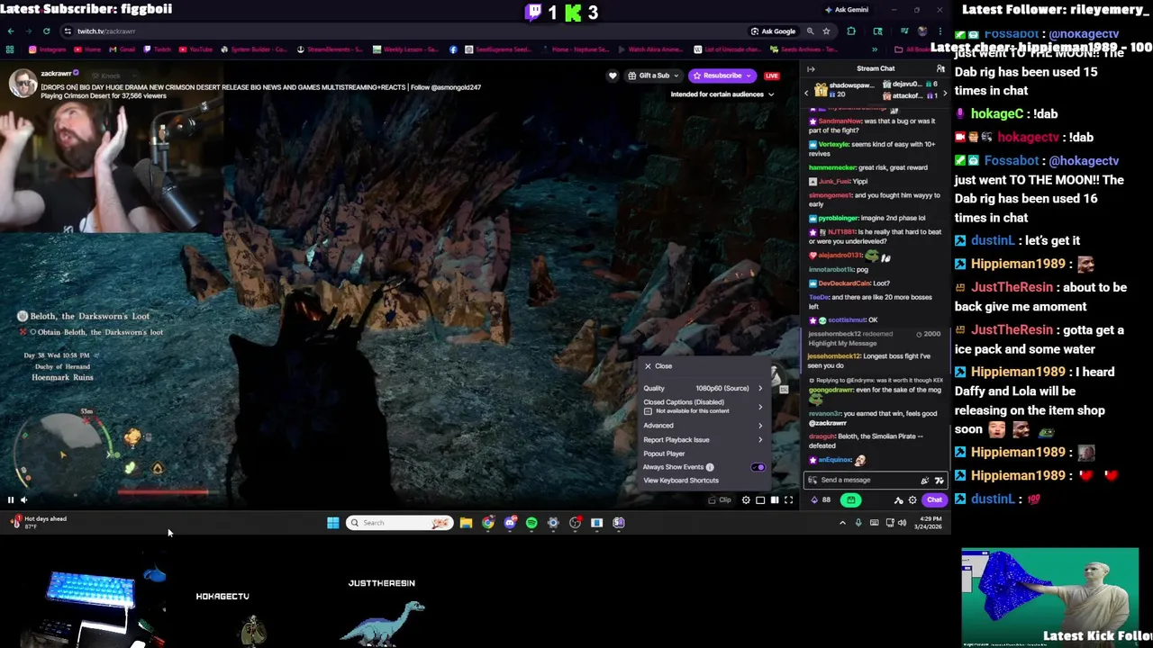Show hidden system tray icons chevron

842,523
